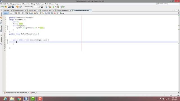Click Next Bookmark icon

[43, 13]
